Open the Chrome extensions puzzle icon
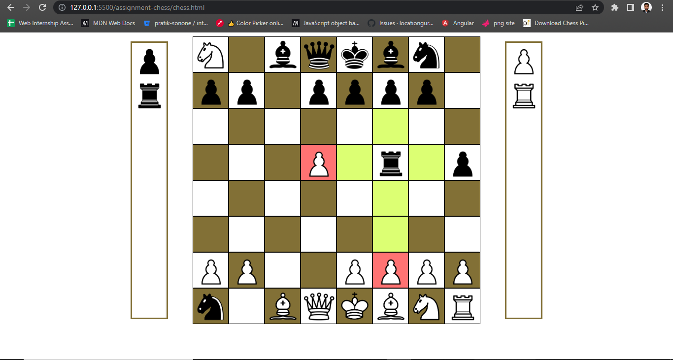This screenshot has height=360, width=673. 615,8
